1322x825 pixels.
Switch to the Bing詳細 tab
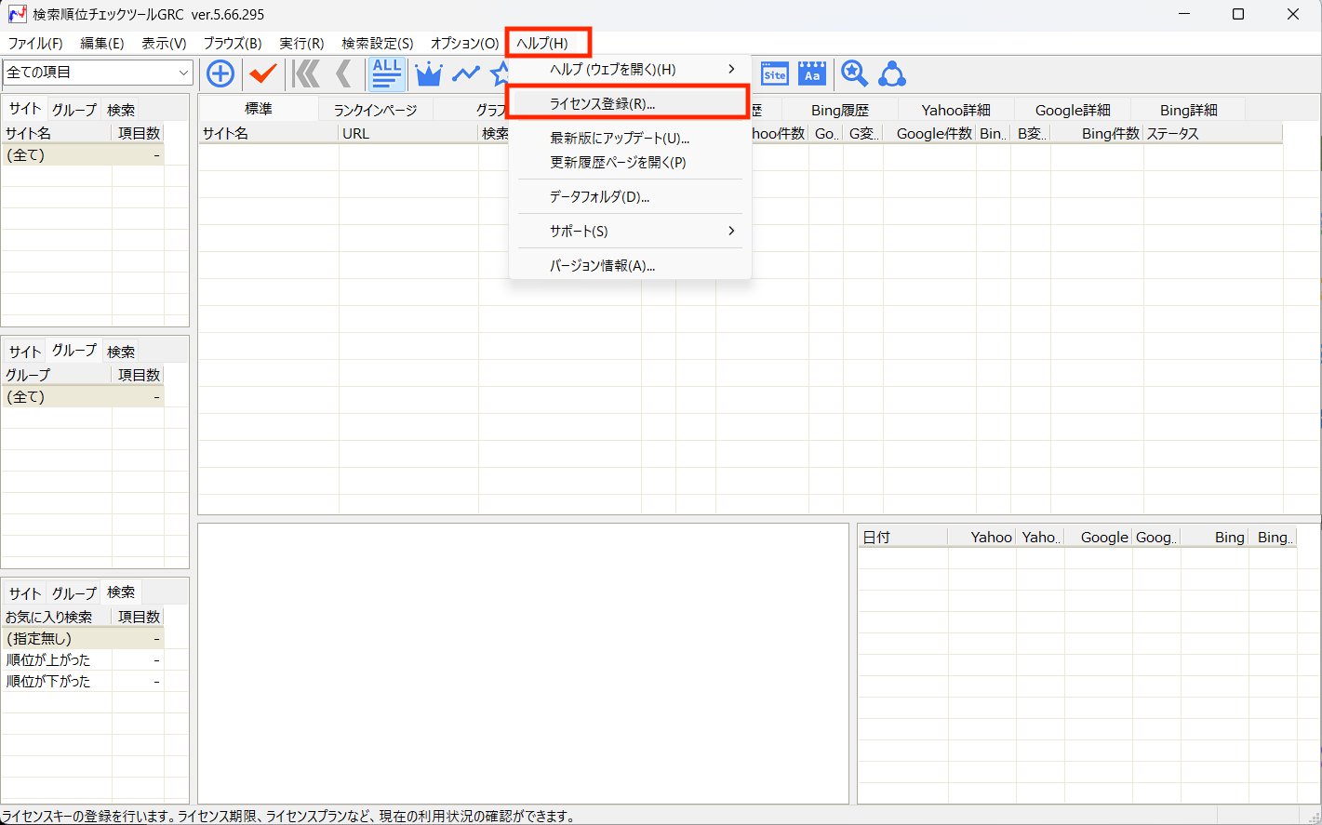coord(1189,110)
